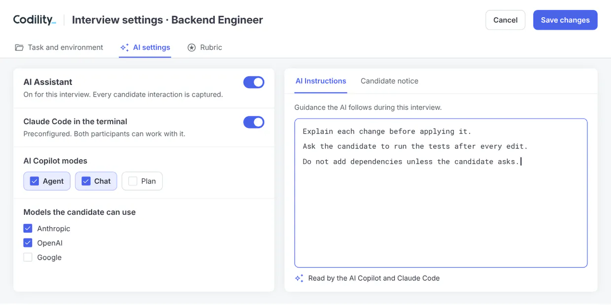The height and width of the screenshot is (305, 611).
Task: Click the folder icon beside Task and environment
Action: click(x=19, y=47)
